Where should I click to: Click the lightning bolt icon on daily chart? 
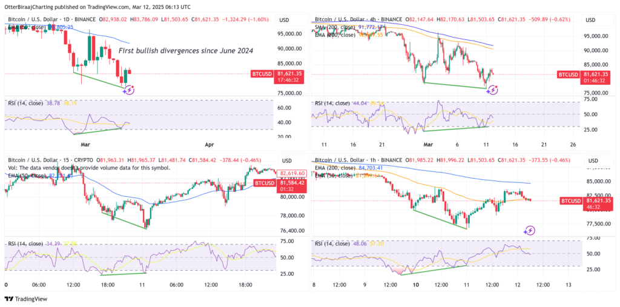click(130, 90)
